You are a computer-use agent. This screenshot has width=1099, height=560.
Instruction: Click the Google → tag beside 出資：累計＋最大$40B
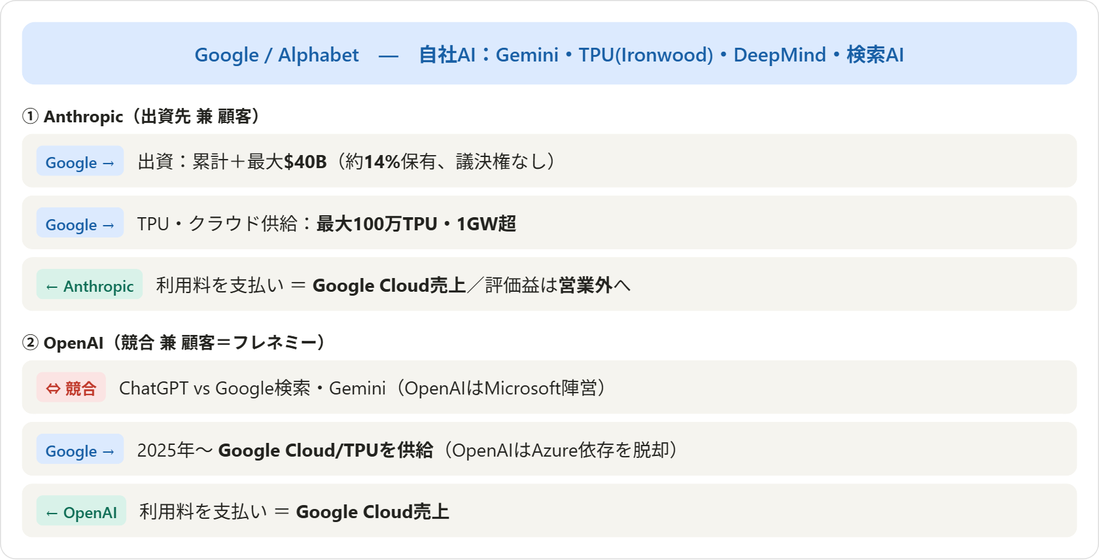80,161
